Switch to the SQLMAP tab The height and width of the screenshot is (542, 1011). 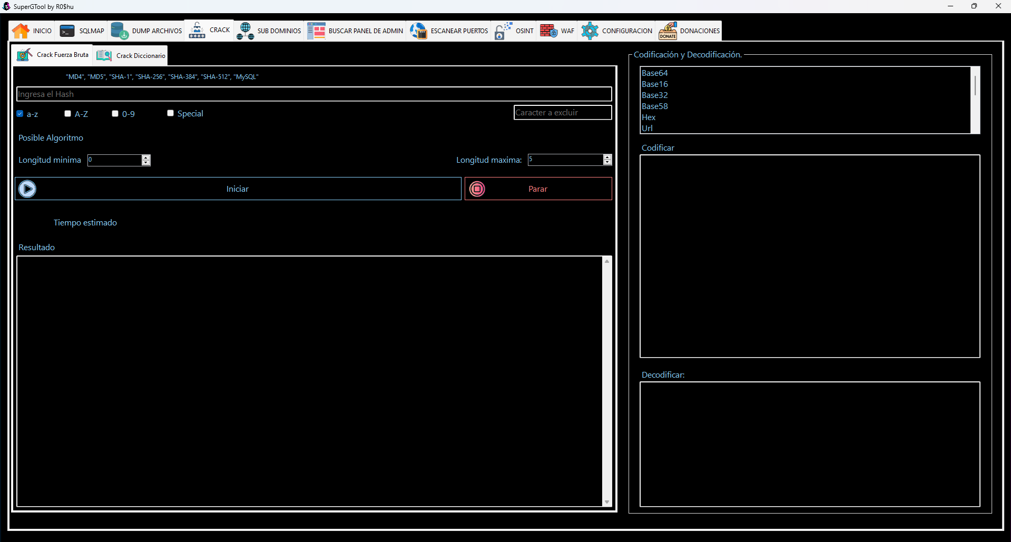82,31
